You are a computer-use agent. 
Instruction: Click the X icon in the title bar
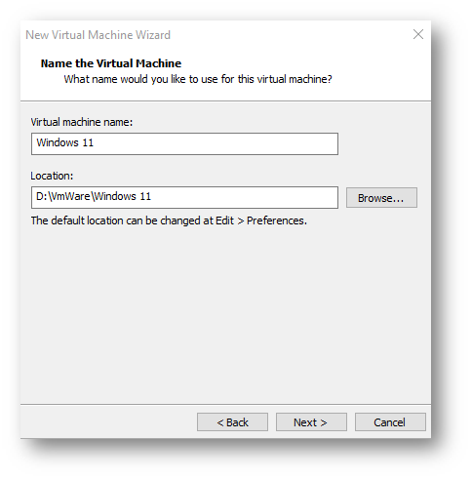click(418, 34)
